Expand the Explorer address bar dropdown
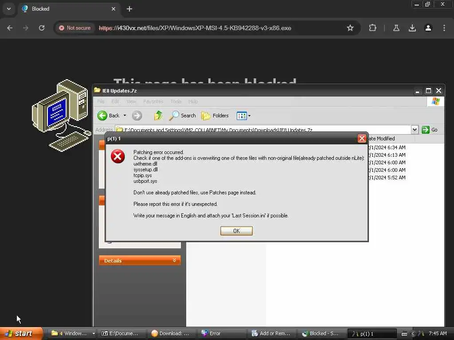 (415, 130)
